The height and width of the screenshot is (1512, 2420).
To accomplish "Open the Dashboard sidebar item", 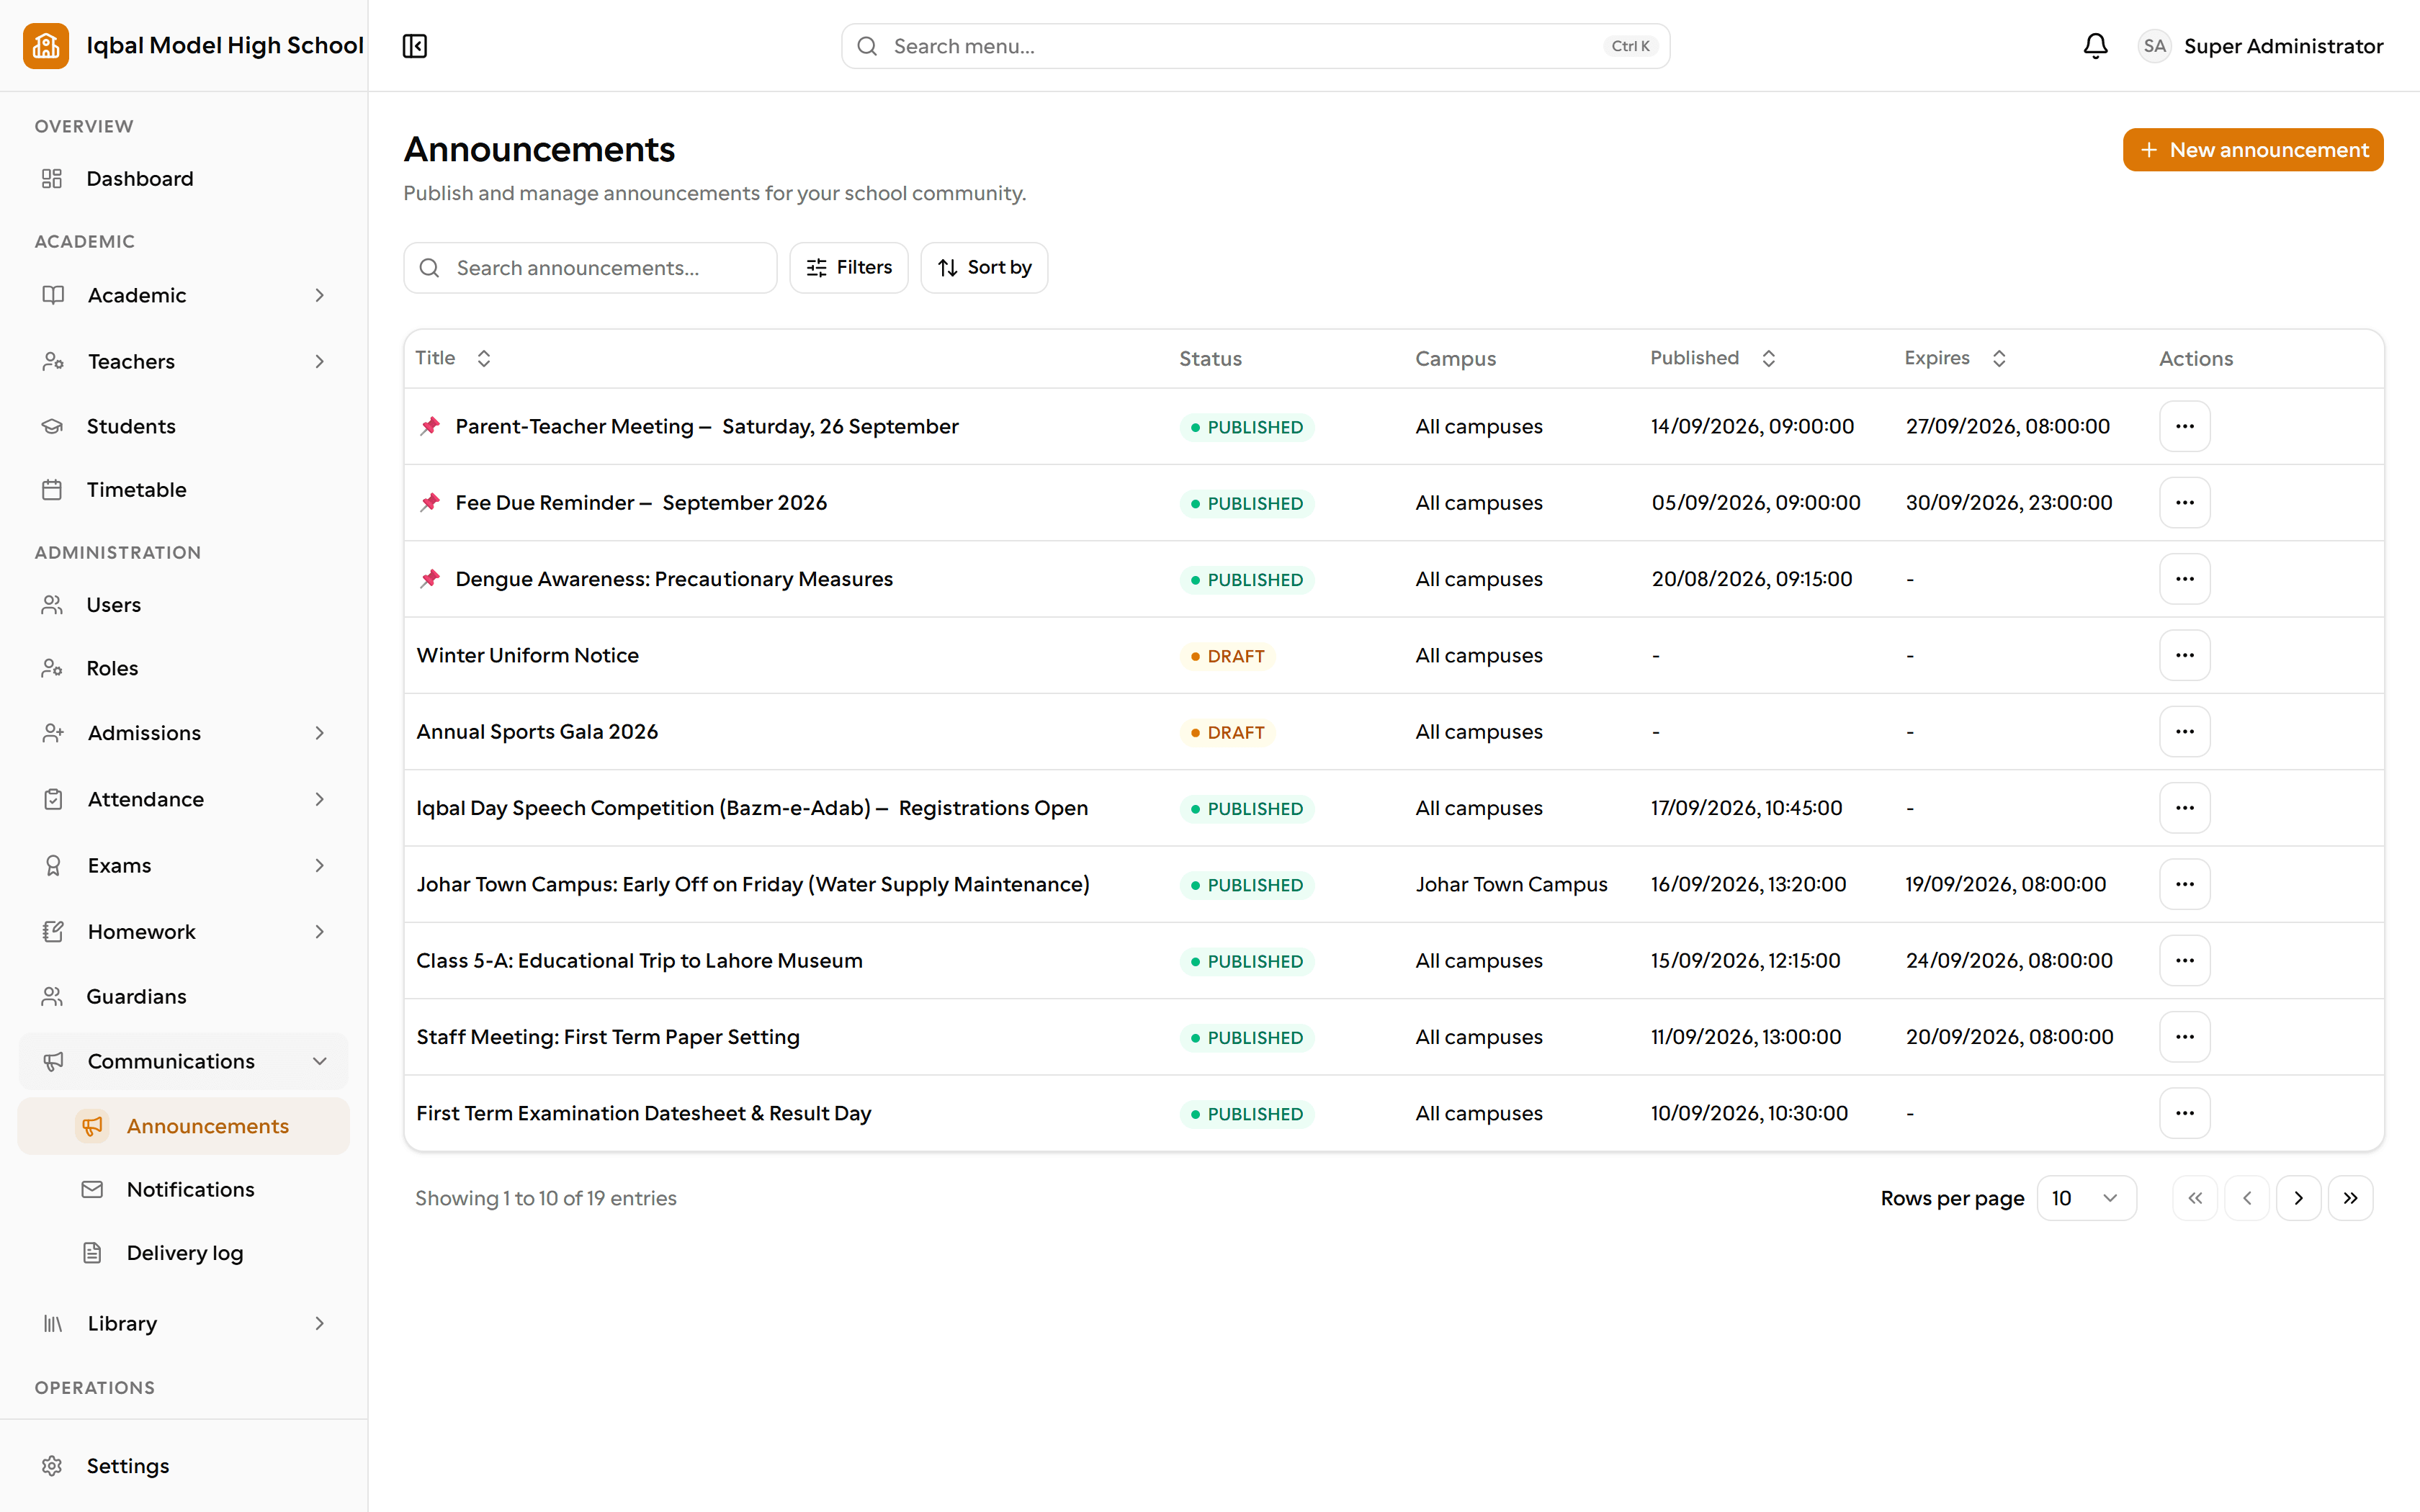I will point(184,179).
